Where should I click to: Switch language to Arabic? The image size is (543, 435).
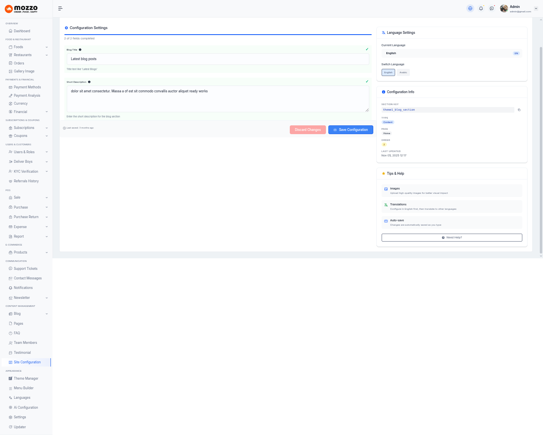point(403,72)
